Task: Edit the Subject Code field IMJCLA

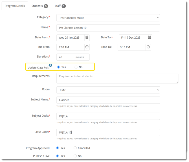Action: pyautogui.click(x=108, y=116)
